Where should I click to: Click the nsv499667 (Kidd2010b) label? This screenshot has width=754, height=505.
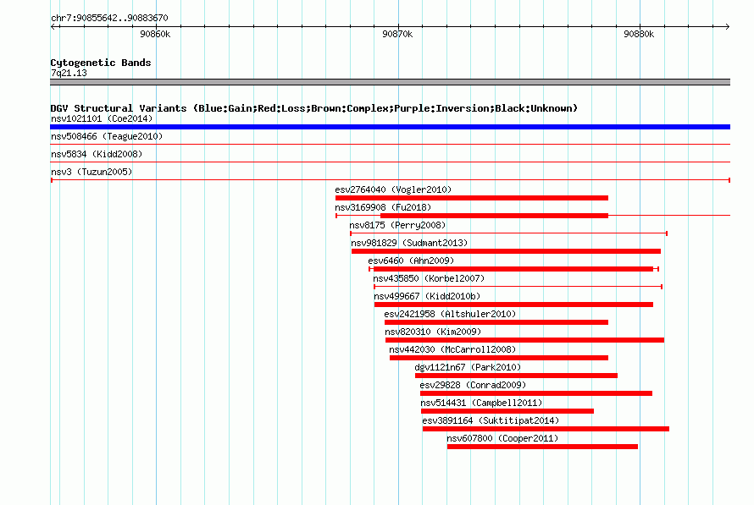click(427, 296)
